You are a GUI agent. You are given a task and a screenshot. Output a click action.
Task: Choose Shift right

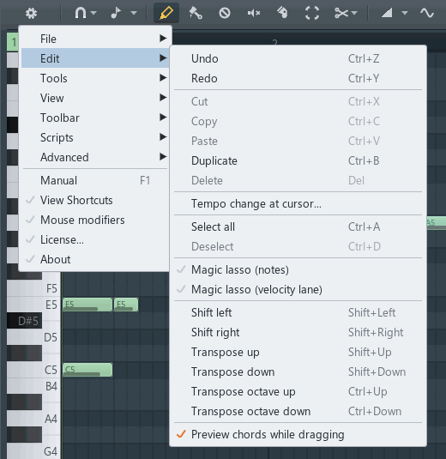point(298,332)
